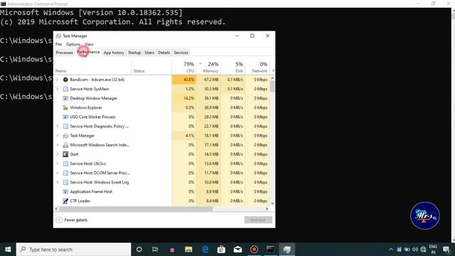Sort by the Name column header
The image size is (455, 256).
coord(93,67)
